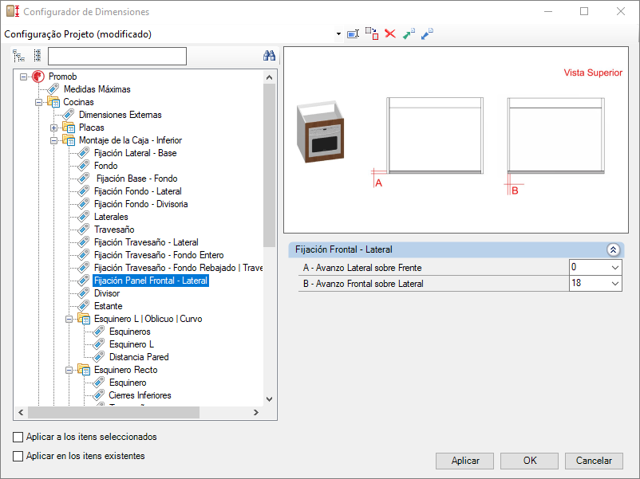This screenshot has height=479, width=640.
Task: Click the tree search input field
Action: click(x=117, y=57)
